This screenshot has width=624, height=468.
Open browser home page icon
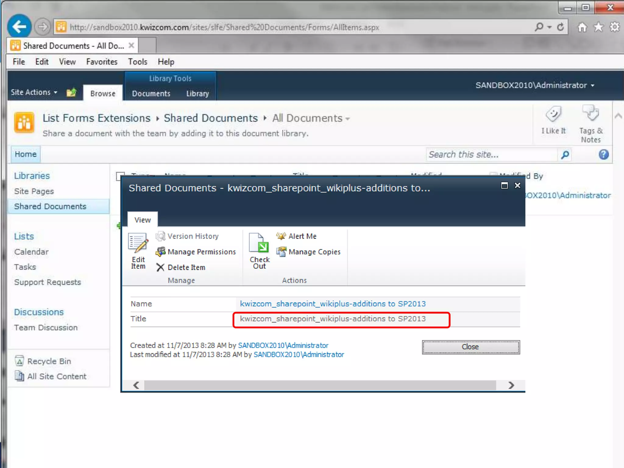[x=582, y=27]
